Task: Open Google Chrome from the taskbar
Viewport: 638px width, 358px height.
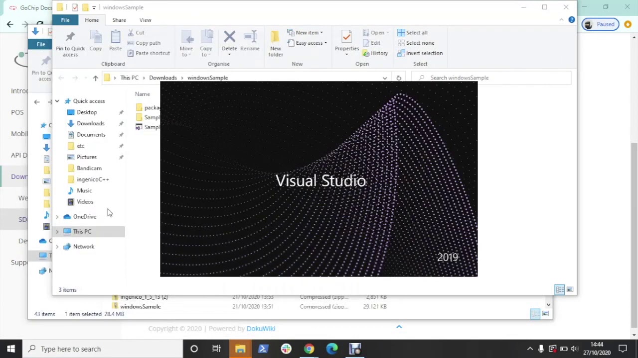Action: pyautogui.click(x=309, y=349)
